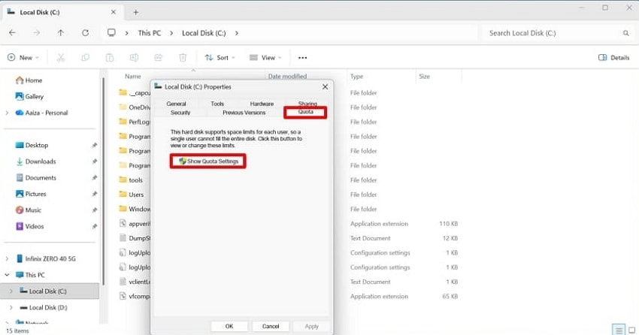Go up one folder level
Viewport: 639px width, 335px height.
(x=61, y=33)
